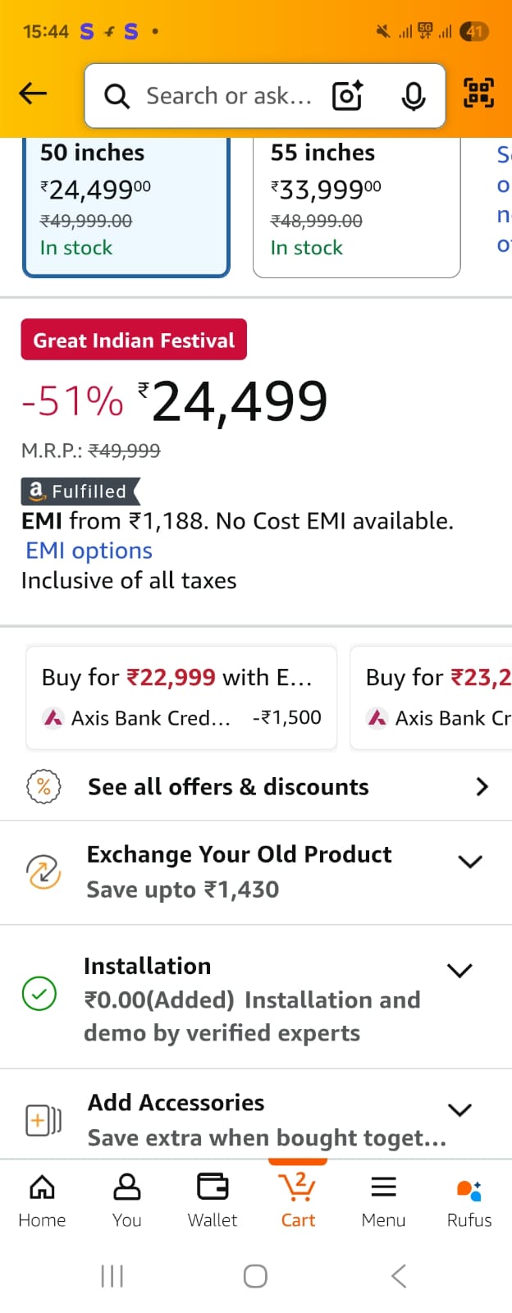Tap the Search or ask field
The image size is (512, 1313).
click(x=228, y=96)
